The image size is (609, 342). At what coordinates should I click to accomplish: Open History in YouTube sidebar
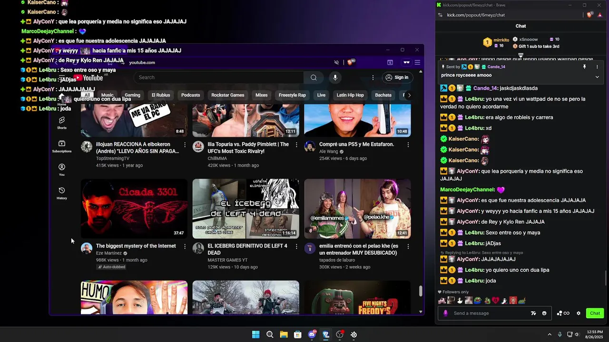click(x=62, y=193)
